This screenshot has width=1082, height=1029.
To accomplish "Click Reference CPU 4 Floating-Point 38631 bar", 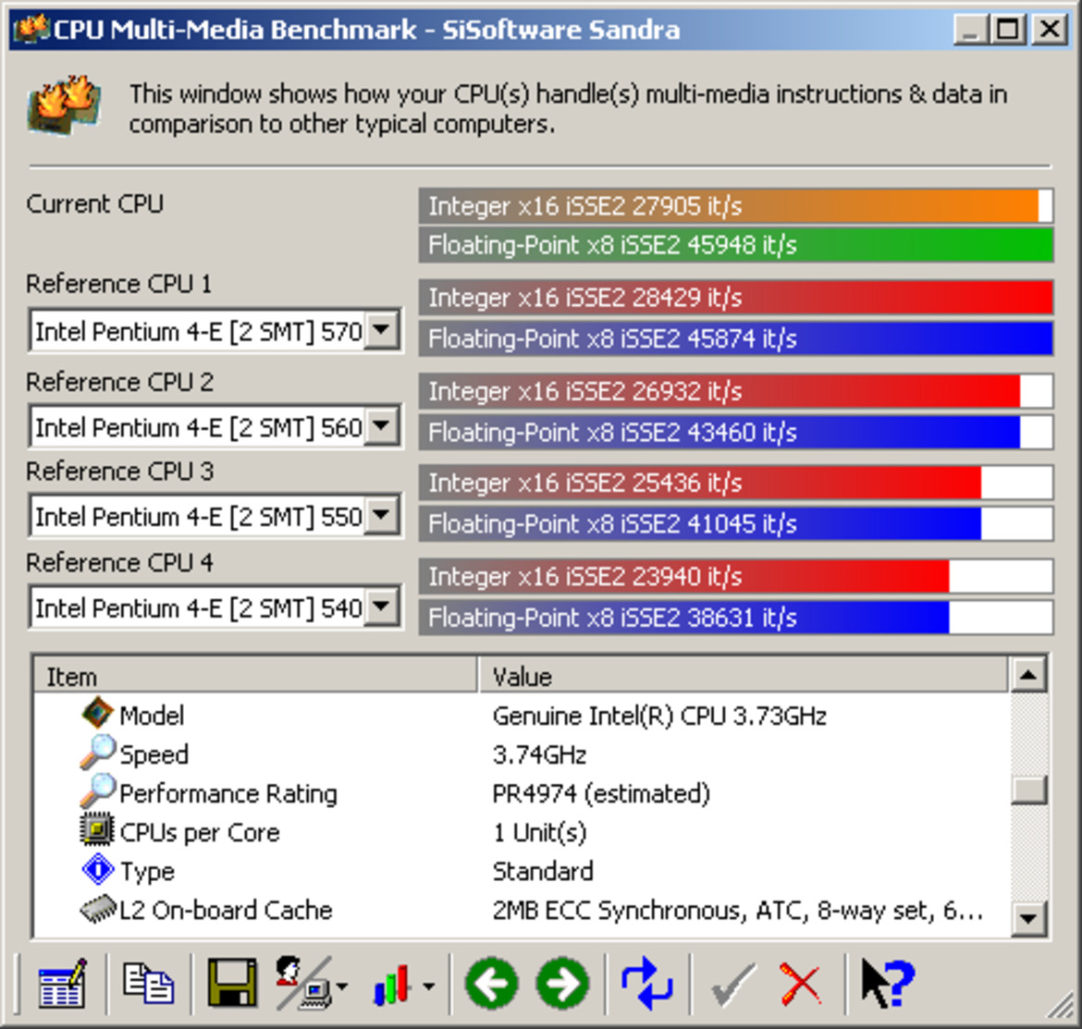I will 735,618.
